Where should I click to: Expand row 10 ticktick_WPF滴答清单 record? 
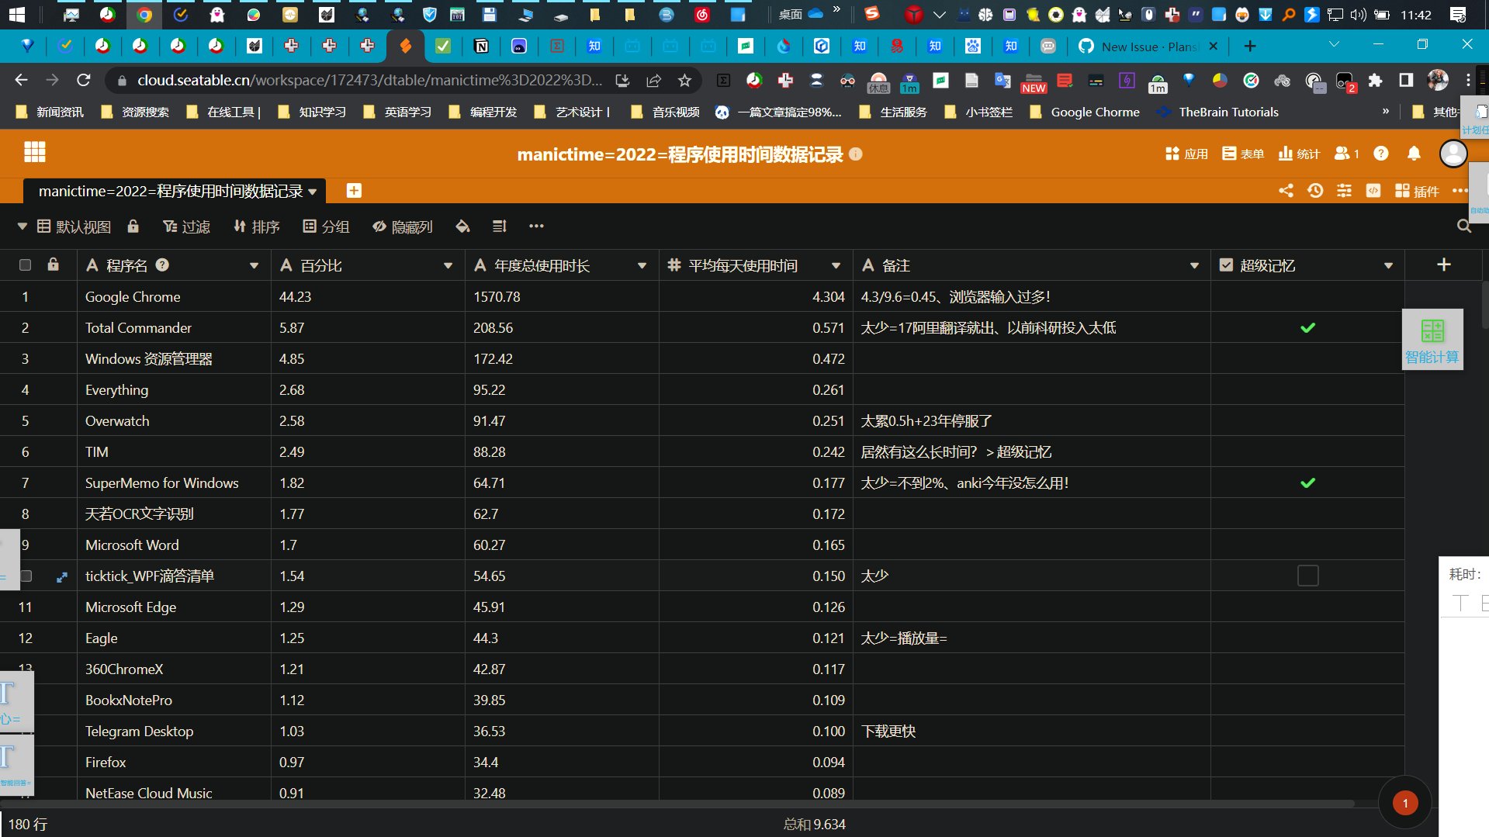coord(62,576)
